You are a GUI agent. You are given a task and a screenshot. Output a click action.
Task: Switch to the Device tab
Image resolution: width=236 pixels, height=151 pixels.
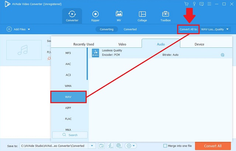click(199, 44)
